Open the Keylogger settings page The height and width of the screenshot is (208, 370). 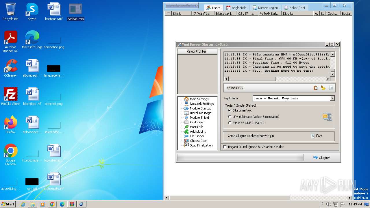(x=197, y=122)
